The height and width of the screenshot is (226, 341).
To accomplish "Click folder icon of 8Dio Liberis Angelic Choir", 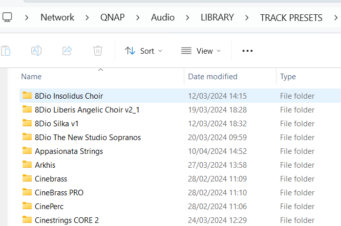I will pos(27,109).
